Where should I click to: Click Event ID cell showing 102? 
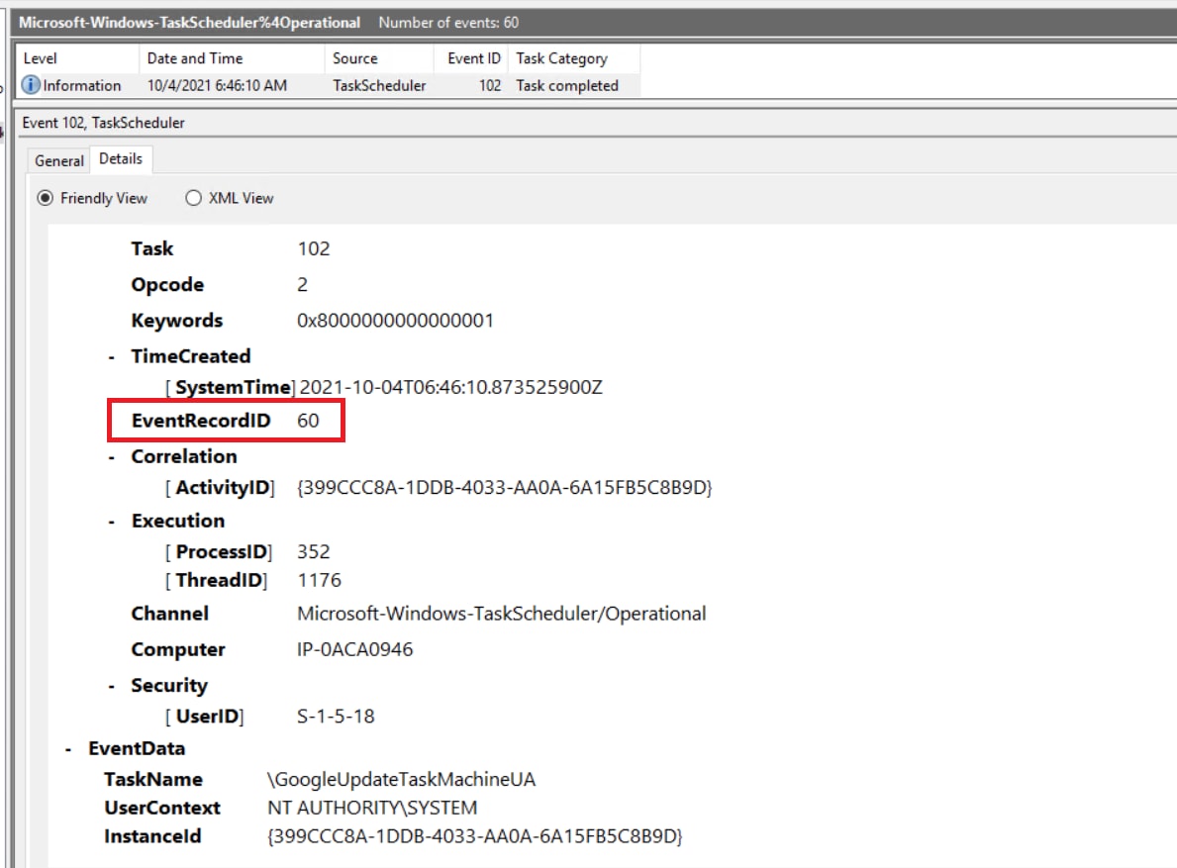tap(490, 85)
